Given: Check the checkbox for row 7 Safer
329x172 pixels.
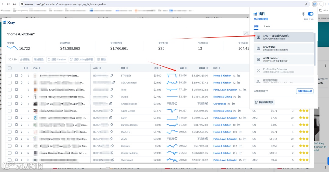Looking at the screenshot, I should point(10,118).
